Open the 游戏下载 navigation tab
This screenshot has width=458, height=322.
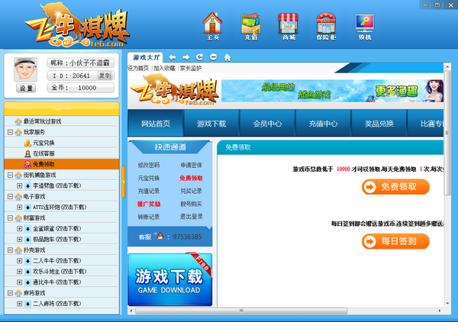click(x=211, y=124)
